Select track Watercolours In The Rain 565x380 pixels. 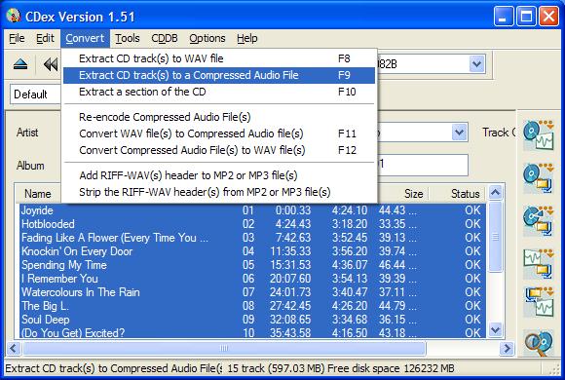(x=80, y=292)
